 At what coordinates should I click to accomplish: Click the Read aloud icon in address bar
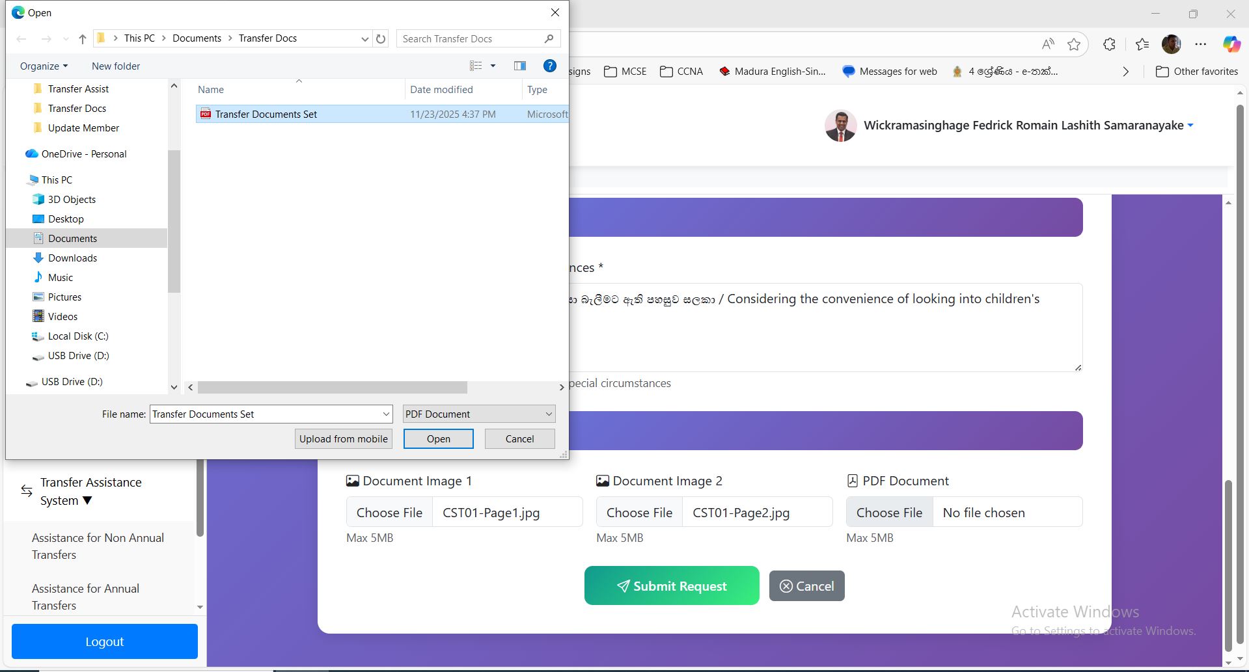1047,44
